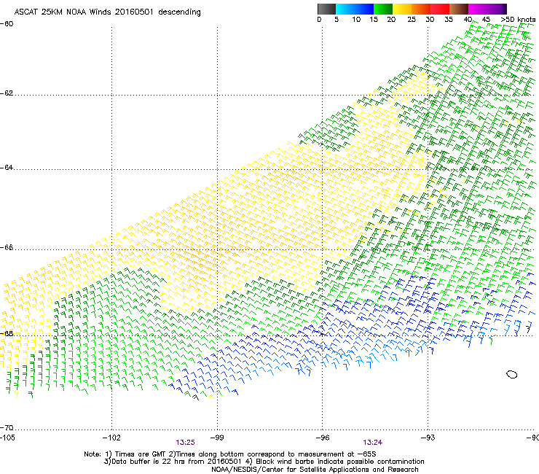Click the -93 longitude axis label
Image resolution: width=539 pixels, height=474 pixels.
point(428,438)
